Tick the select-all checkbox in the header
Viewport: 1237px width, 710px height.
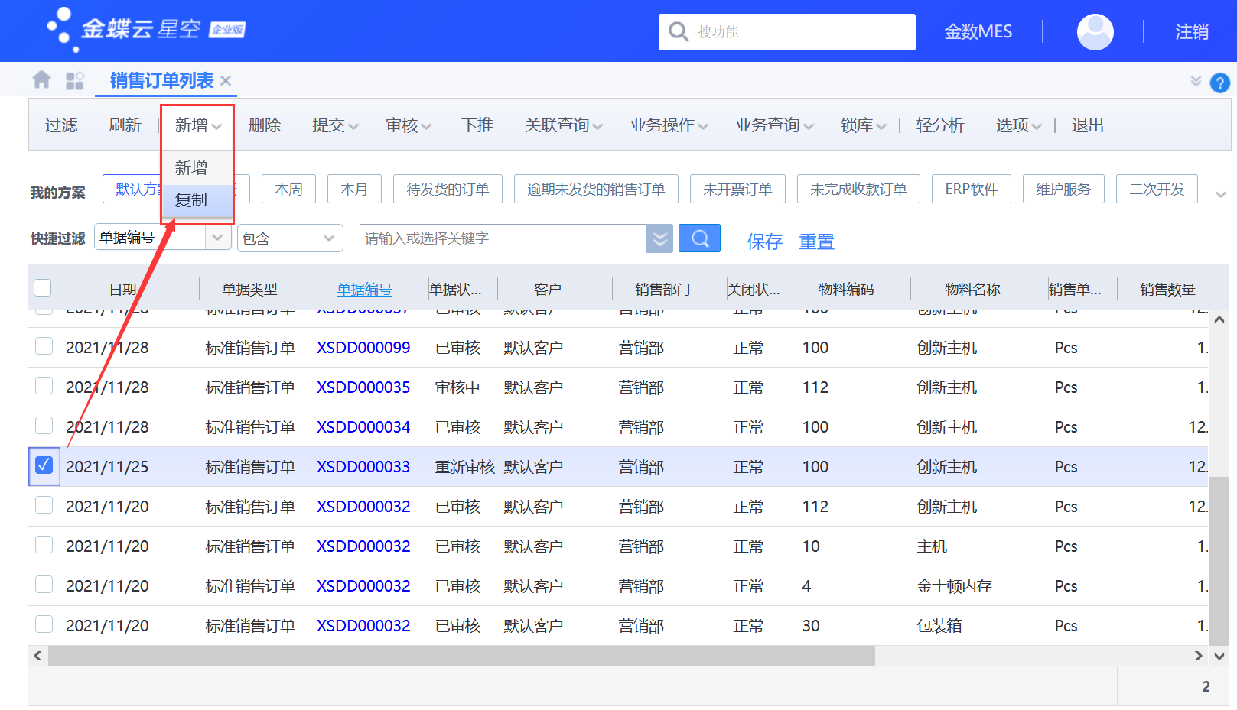click(43, 288)
